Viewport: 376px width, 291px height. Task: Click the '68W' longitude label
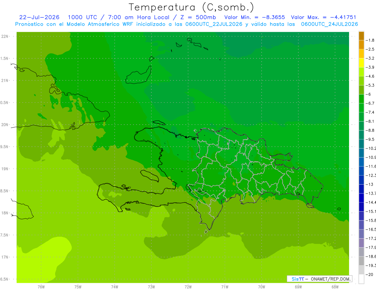point(335,287)
